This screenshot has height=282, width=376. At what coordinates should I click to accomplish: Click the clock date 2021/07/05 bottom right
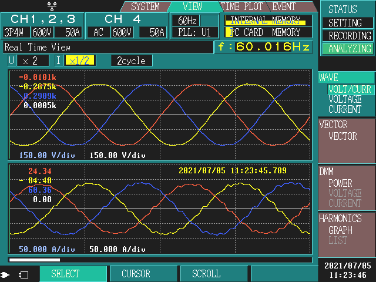(348, 266)
